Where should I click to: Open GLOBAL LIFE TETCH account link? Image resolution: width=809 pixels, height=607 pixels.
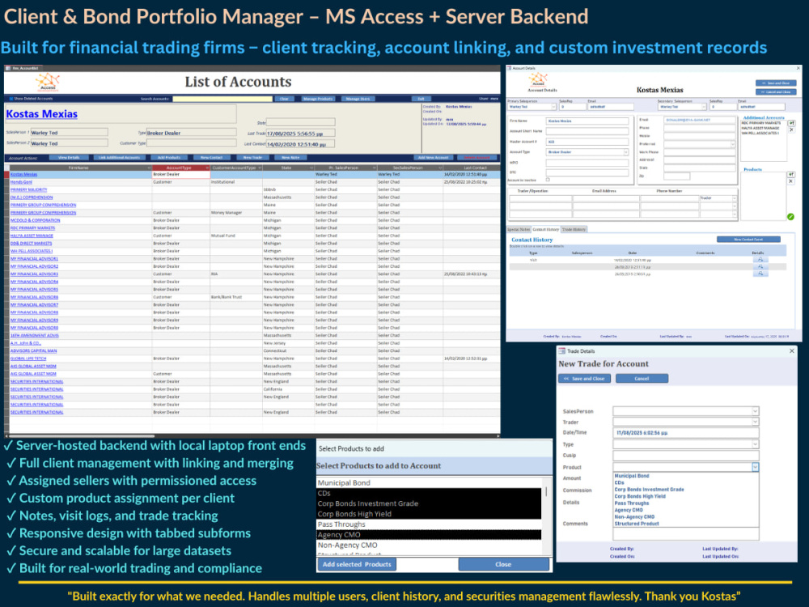pyautogui.click(x=28, y=359)
